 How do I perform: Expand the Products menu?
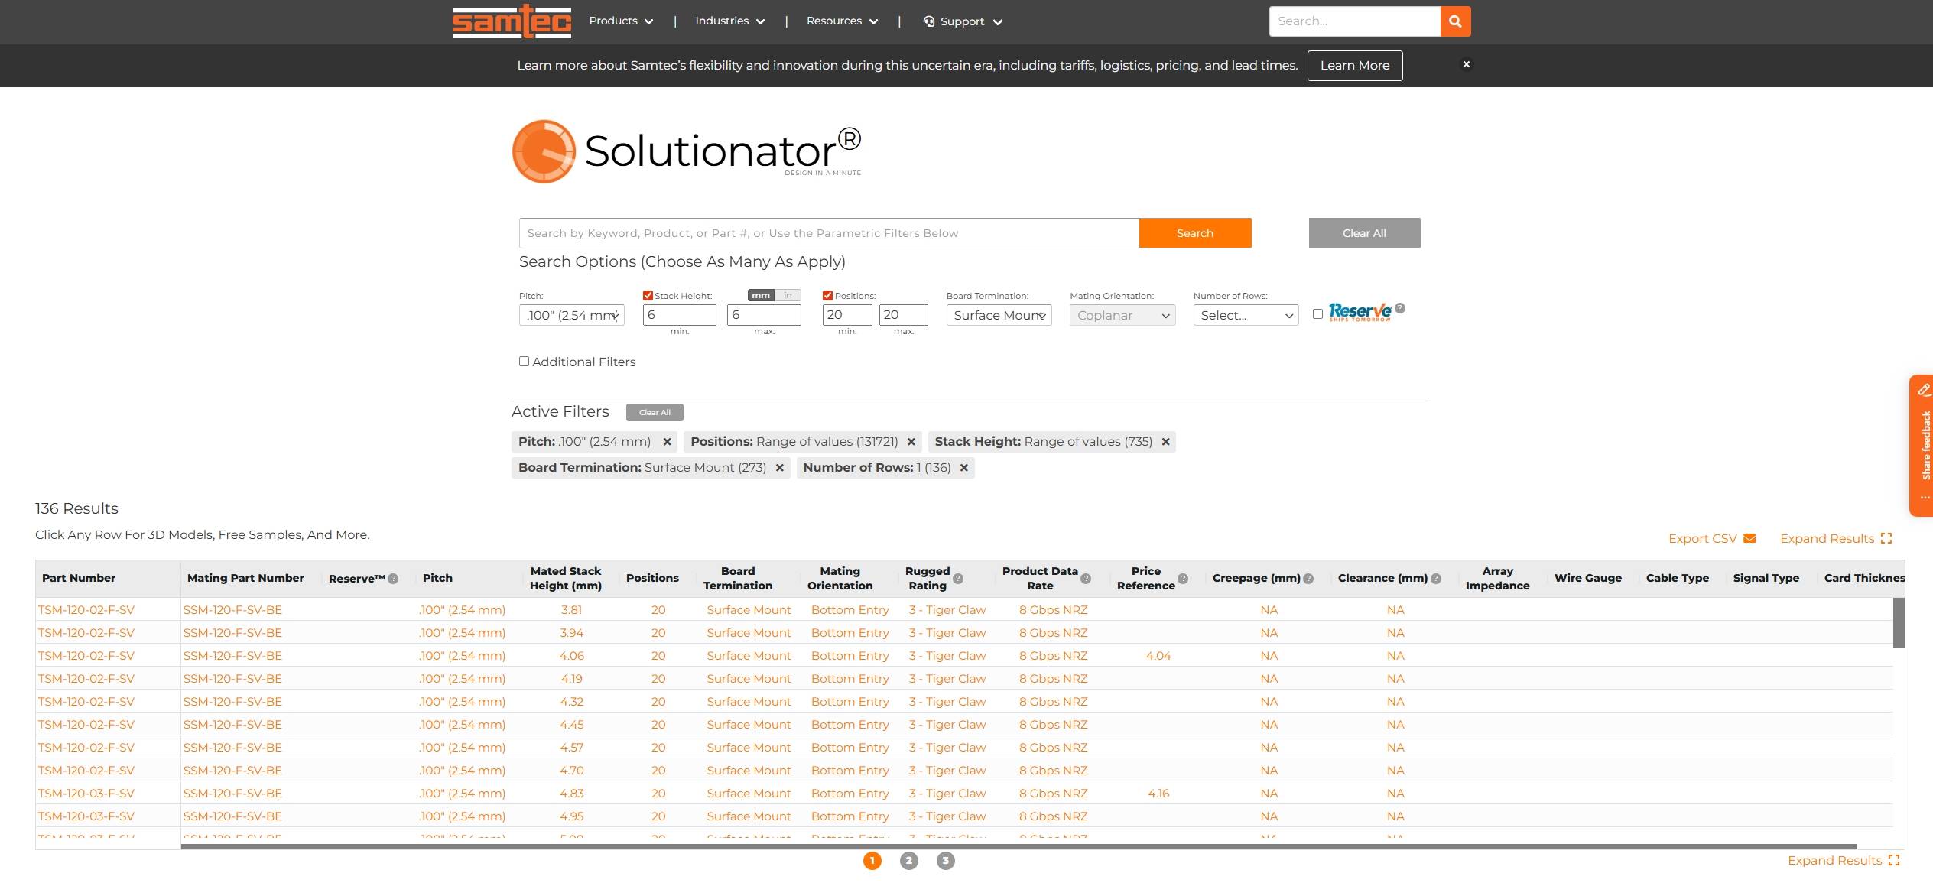pyautogui.click(x=621, y=21)
